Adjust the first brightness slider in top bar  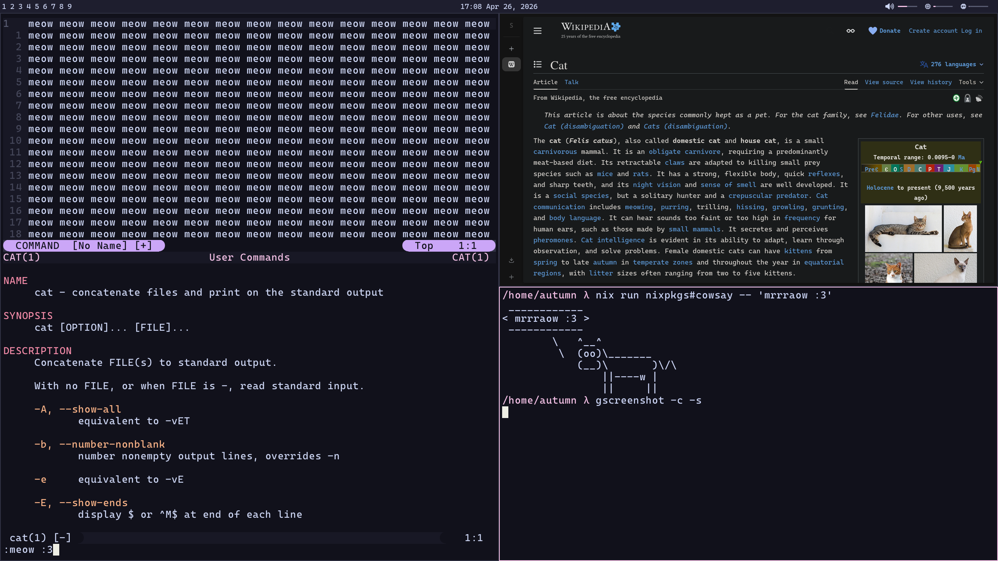(943, 7)
